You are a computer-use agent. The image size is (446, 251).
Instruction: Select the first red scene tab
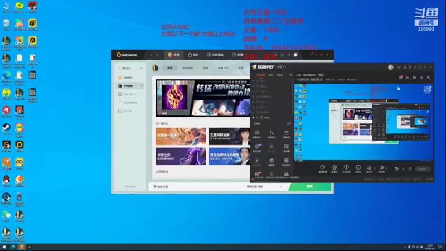(x=260, y=75)
